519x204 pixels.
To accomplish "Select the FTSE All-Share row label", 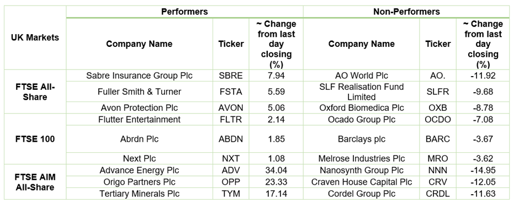I will point(35,92).
